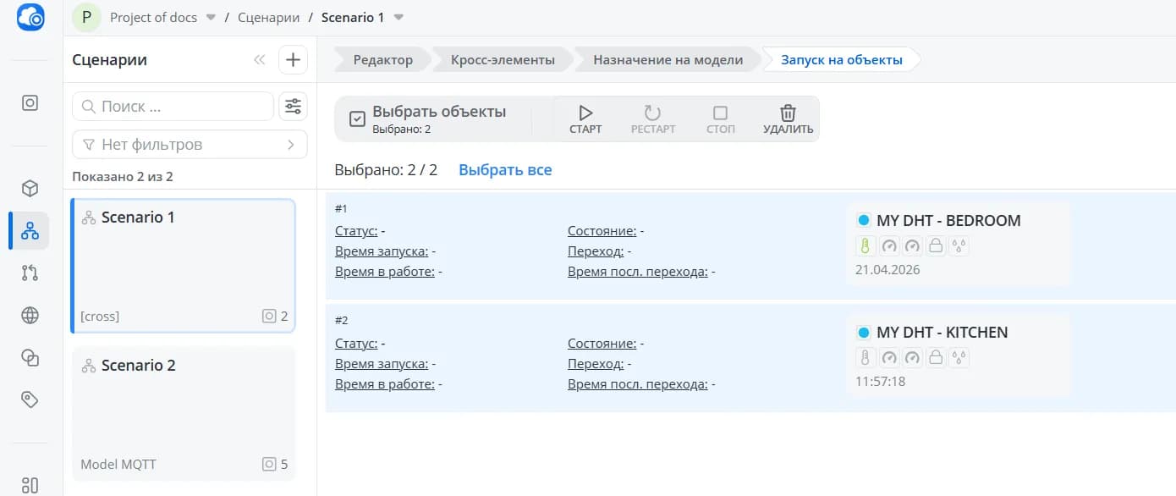The image size is (1176, 496).
Task: Click the humidity drops icon on MY DHT - BEDROOM
Action: [x=959, y=246]
